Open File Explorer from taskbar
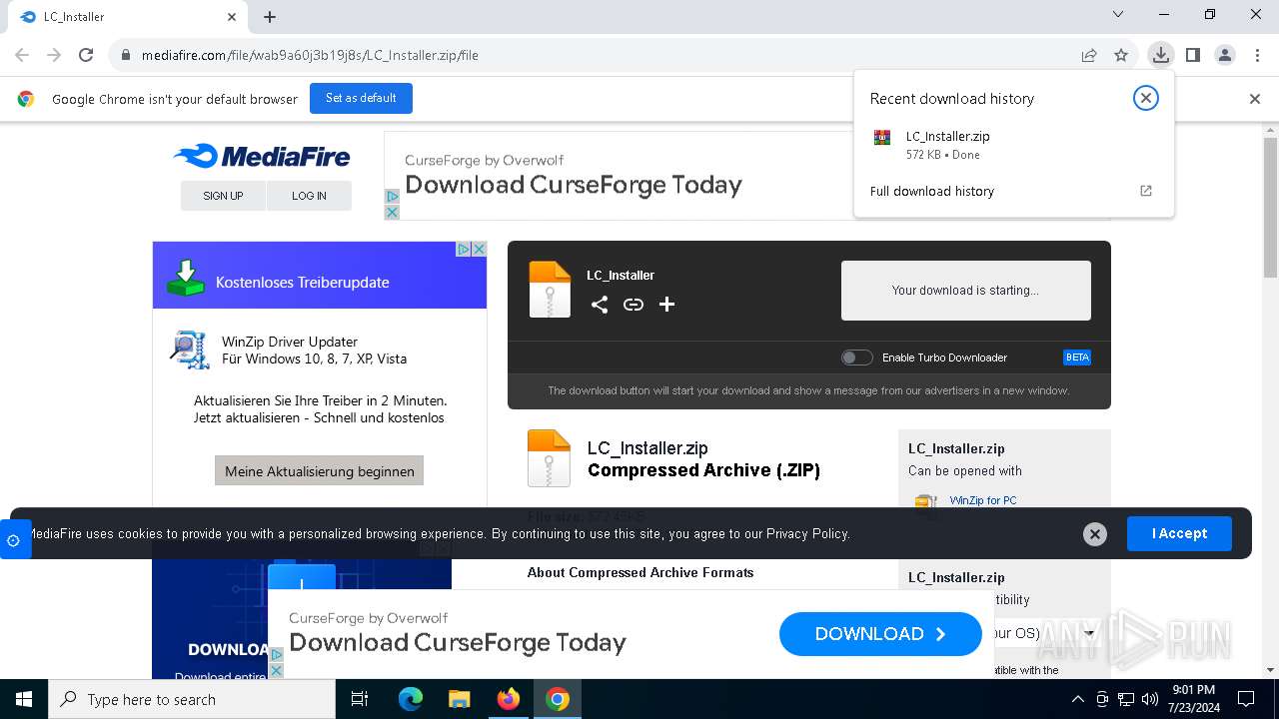 point(459,699)
